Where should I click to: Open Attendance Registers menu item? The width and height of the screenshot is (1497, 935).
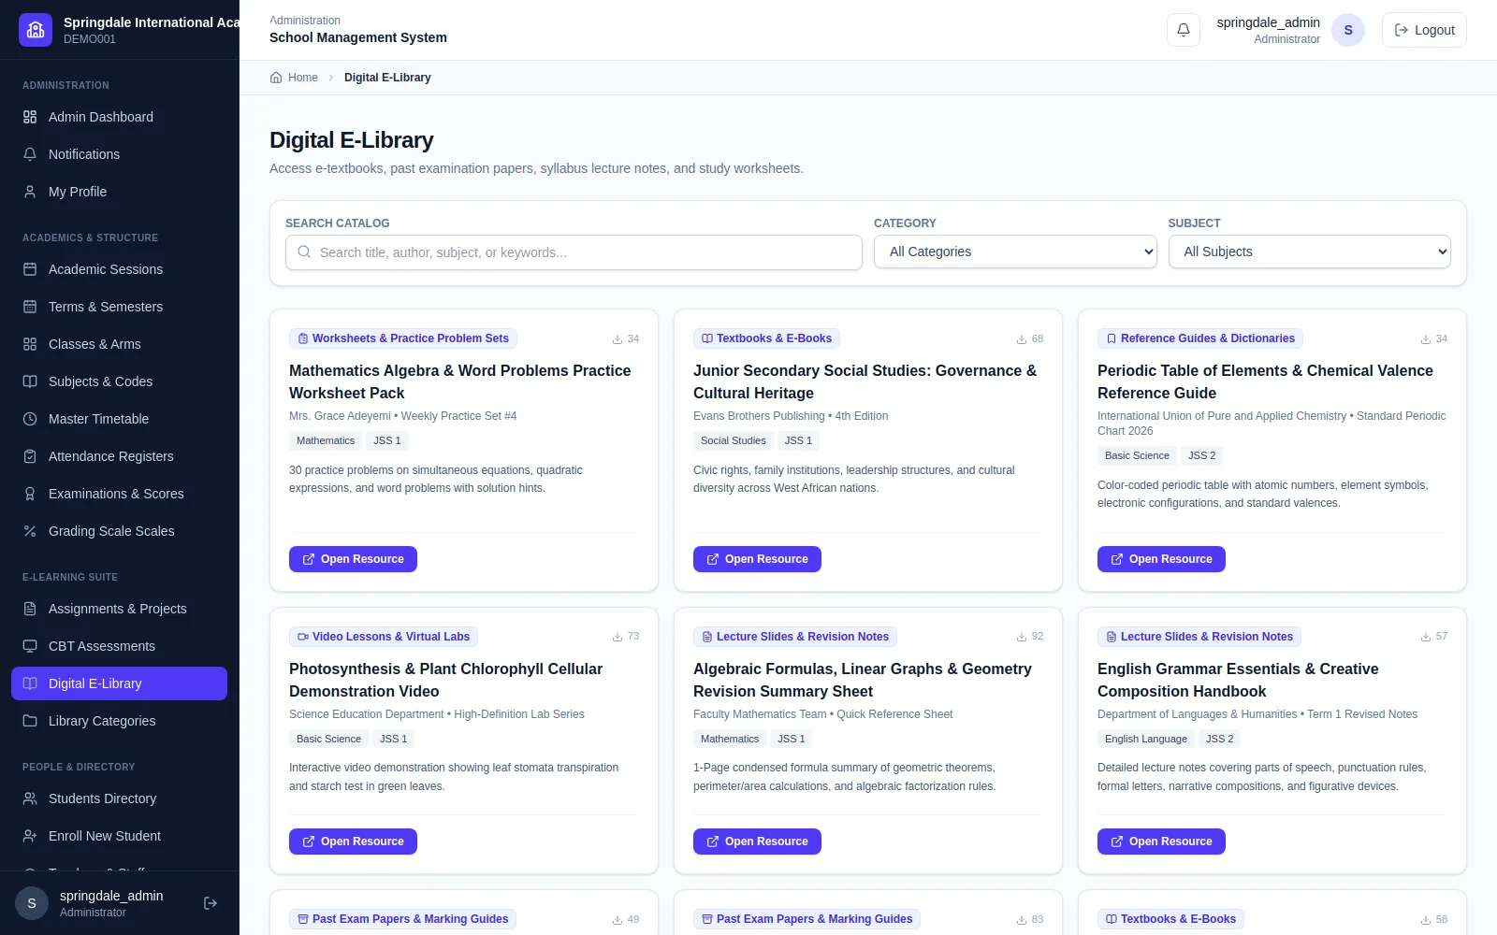(x=120, y=456)
